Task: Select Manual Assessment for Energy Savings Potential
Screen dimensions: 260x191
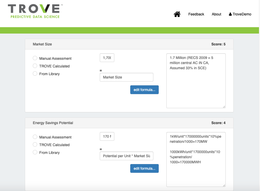Action: coord(35,137)
